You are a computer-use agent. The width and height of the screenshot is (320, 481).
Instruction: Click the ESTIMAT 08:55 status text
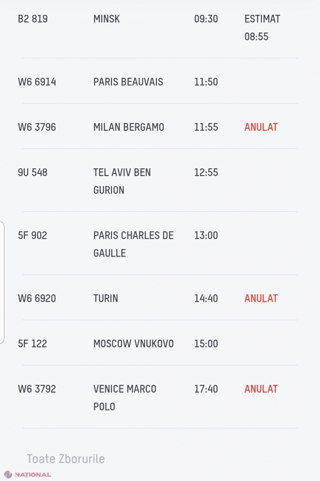262,28
